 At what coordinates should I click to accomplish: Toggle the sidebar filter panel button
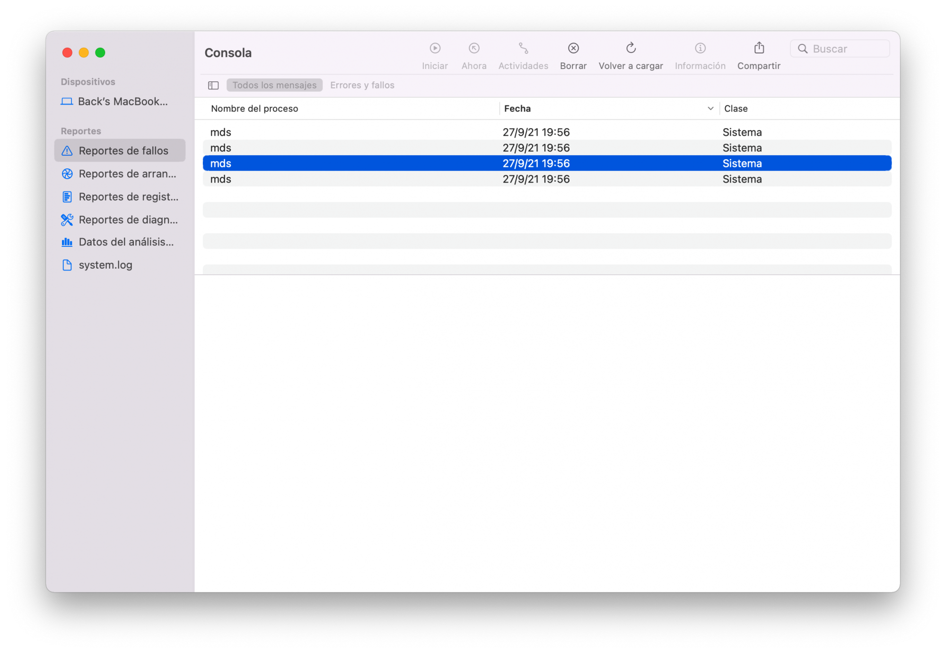point(213,86)
